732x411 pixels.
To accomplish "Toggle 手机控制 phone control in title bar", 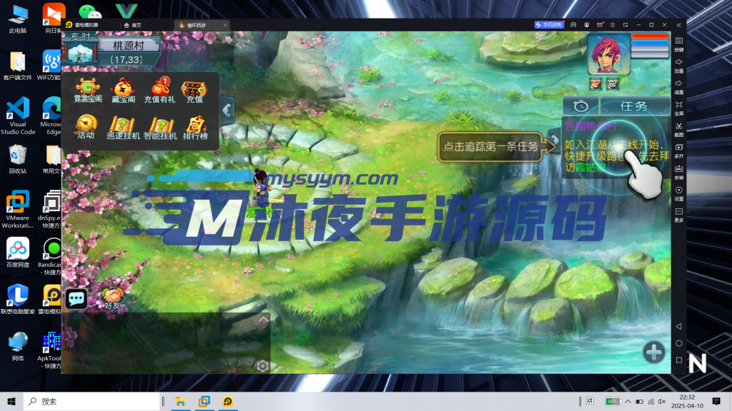I will coord(550,24).
